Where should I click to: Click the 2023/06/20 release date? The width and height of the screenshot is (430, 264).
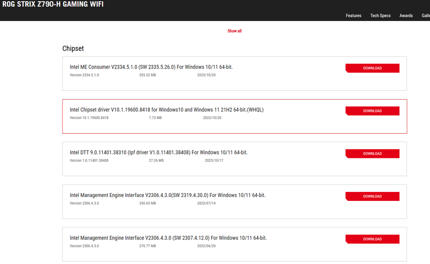pyautogui.click(x=206, y=246)
